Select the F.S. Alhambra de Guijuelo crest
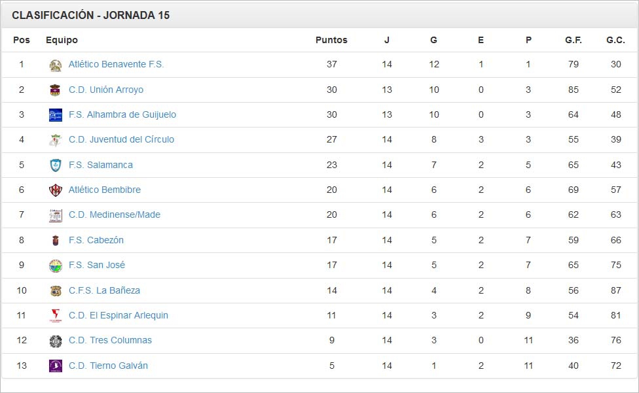 coord(56,114)
